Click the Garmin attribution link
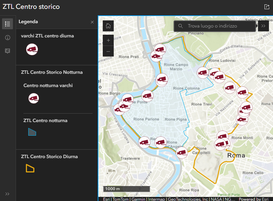 138,199
